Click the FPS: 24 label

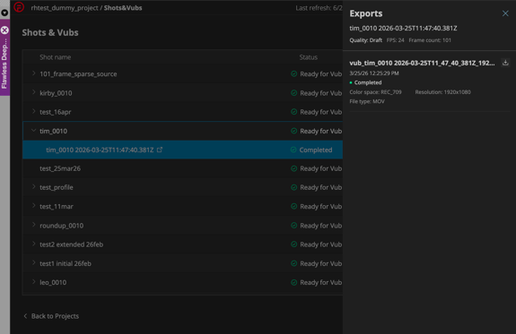pyautogui.click(x=395, y=40)
